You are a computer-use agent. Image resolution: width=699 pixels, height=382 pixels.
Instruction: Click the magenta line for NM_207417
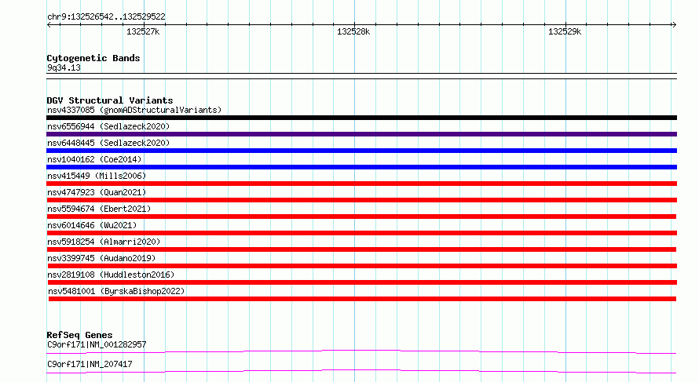point(361,371)
